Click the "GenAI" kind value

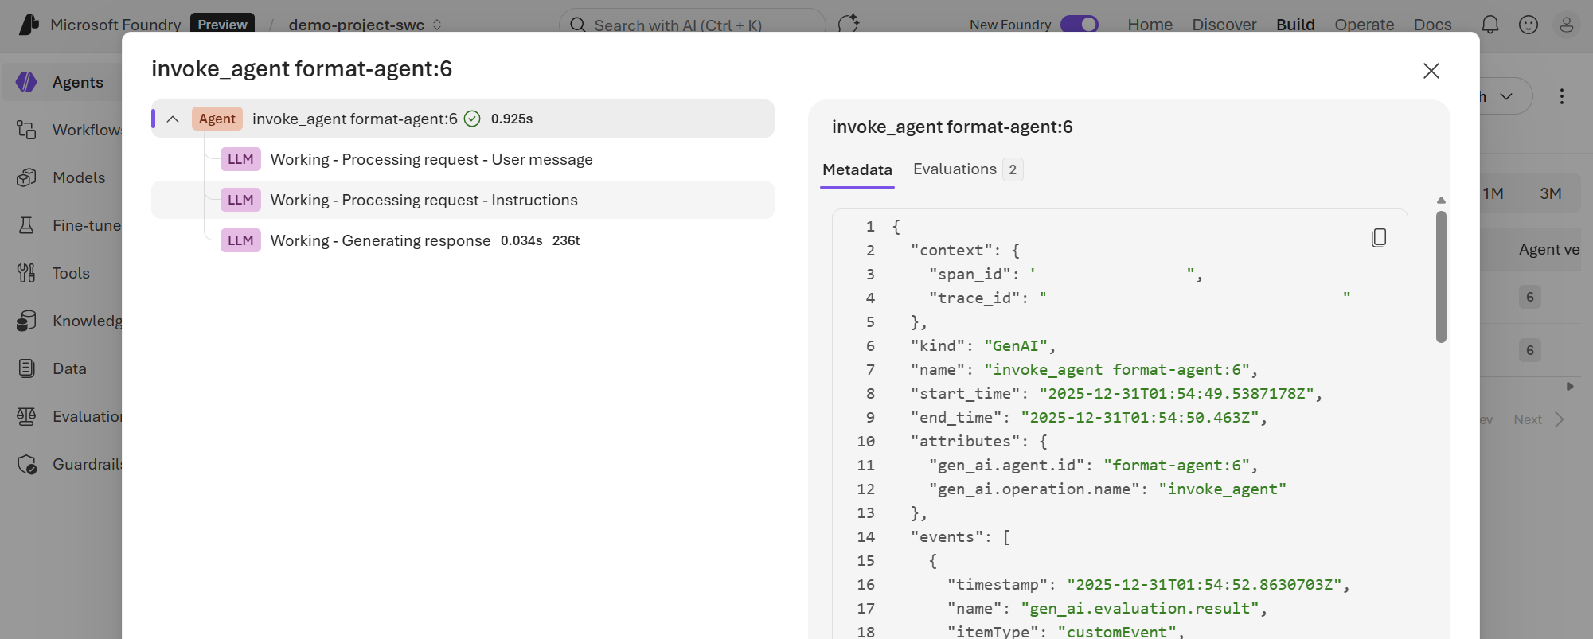pyautogui.click(x=1015, y=345)
